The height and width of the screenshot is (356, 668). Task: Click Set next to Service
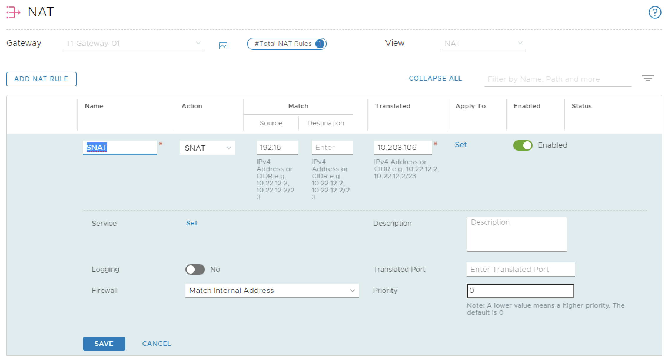pos(192,223)
